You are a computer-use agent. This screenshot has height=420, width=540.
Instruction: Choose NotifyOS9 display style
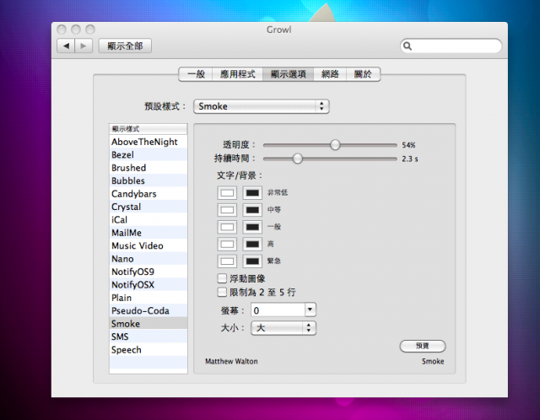(x=148, y=272)
